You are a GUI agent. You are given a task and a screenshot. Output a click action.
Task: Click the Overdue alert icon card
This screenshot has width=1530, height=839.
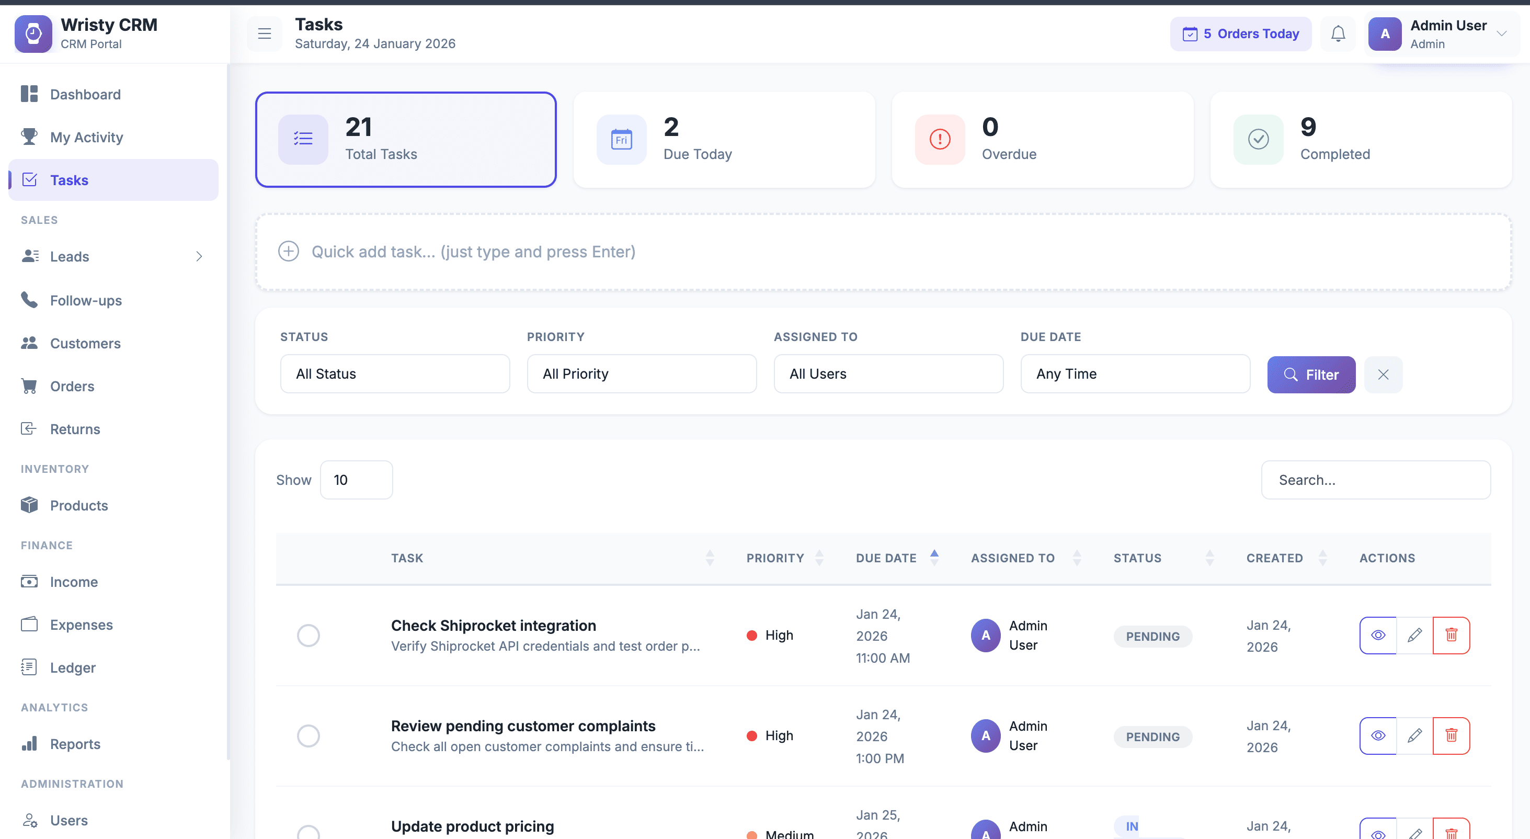940,140
